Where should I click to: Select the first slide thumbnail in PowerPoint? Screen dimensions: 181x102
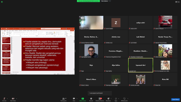pyautogui.click(x=6, y=40)
